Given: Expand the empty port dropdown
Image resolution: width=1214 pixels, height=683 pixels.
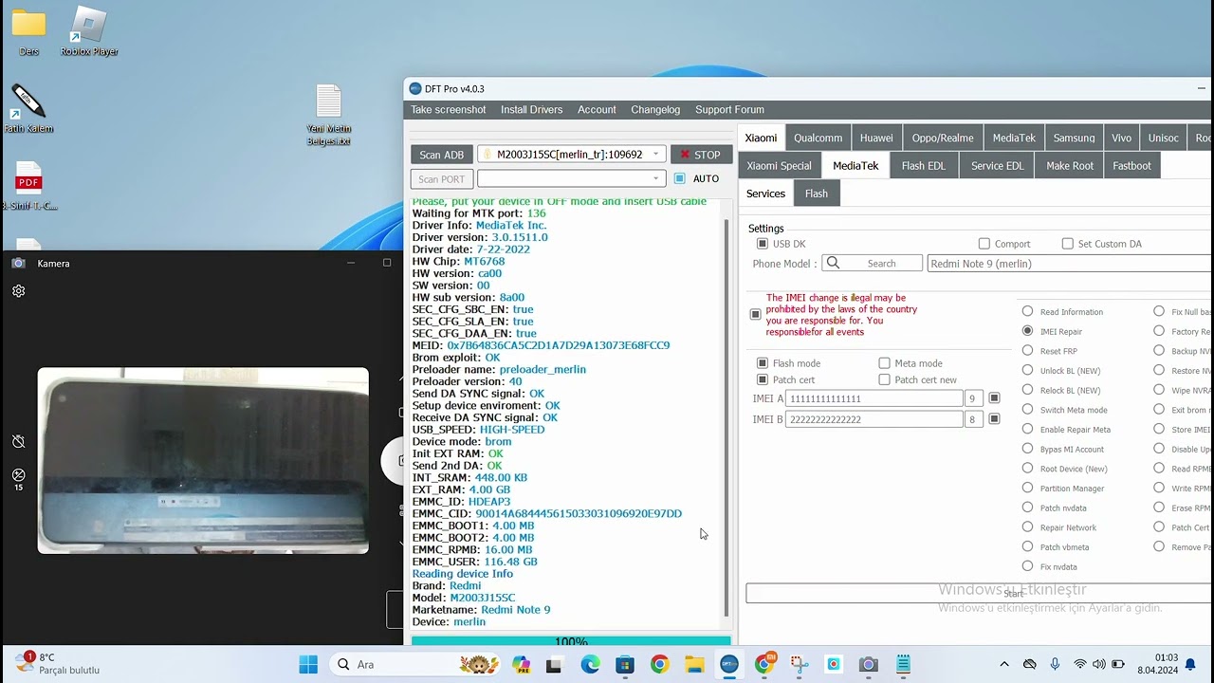Looking at the screenshot, I should (570, 178).
